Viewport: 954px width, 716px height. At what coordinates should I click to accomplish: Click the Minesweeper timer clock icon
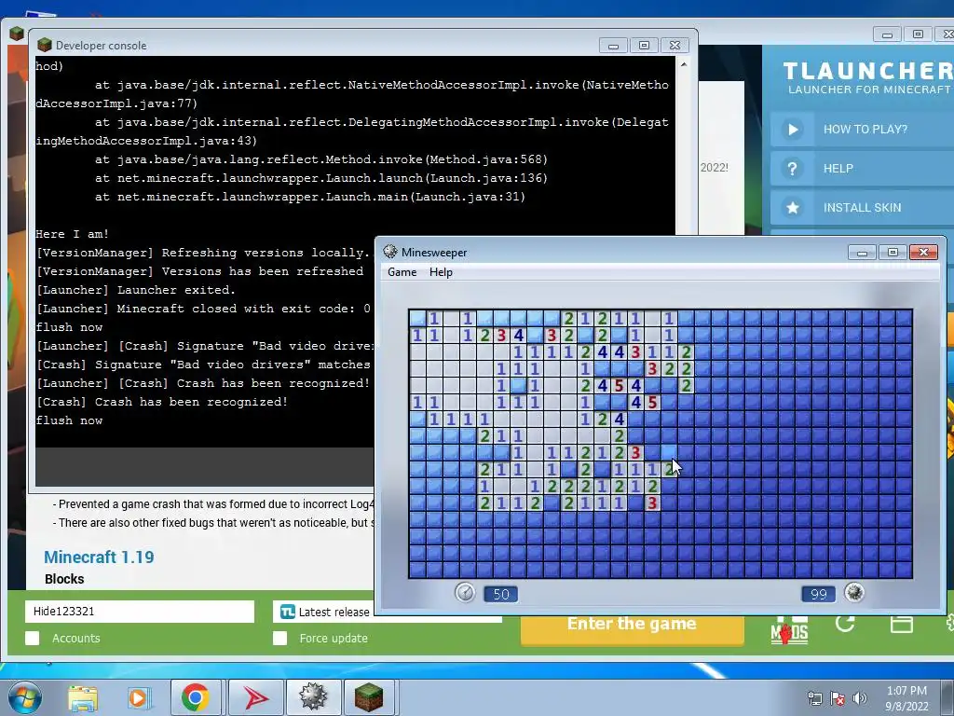465,592
